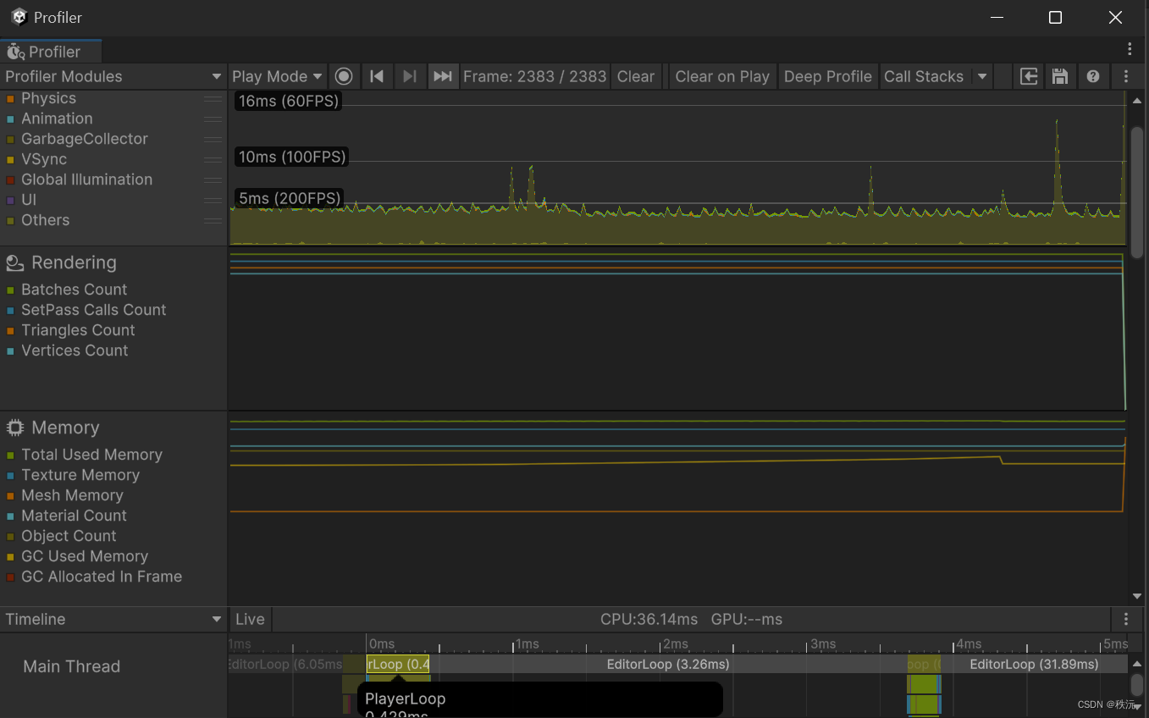Open the profiler help documentation
This screenshot has height=718, width=1149.
[1093, 76]
